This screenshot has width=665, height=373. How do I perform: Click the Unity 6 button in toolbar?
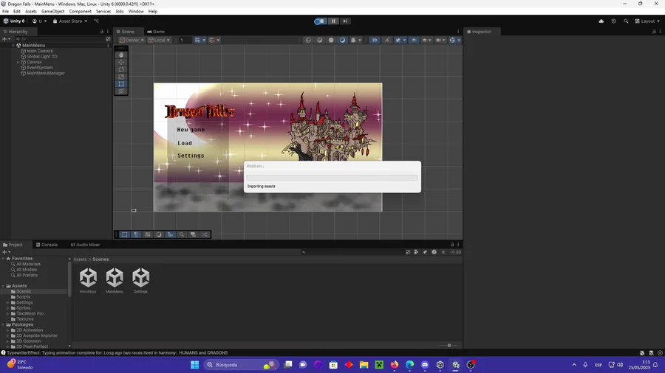(x=14, y=21)
